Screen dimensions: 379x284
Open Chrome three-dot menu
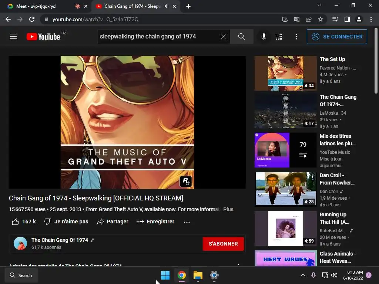click(x=371, y=19)
